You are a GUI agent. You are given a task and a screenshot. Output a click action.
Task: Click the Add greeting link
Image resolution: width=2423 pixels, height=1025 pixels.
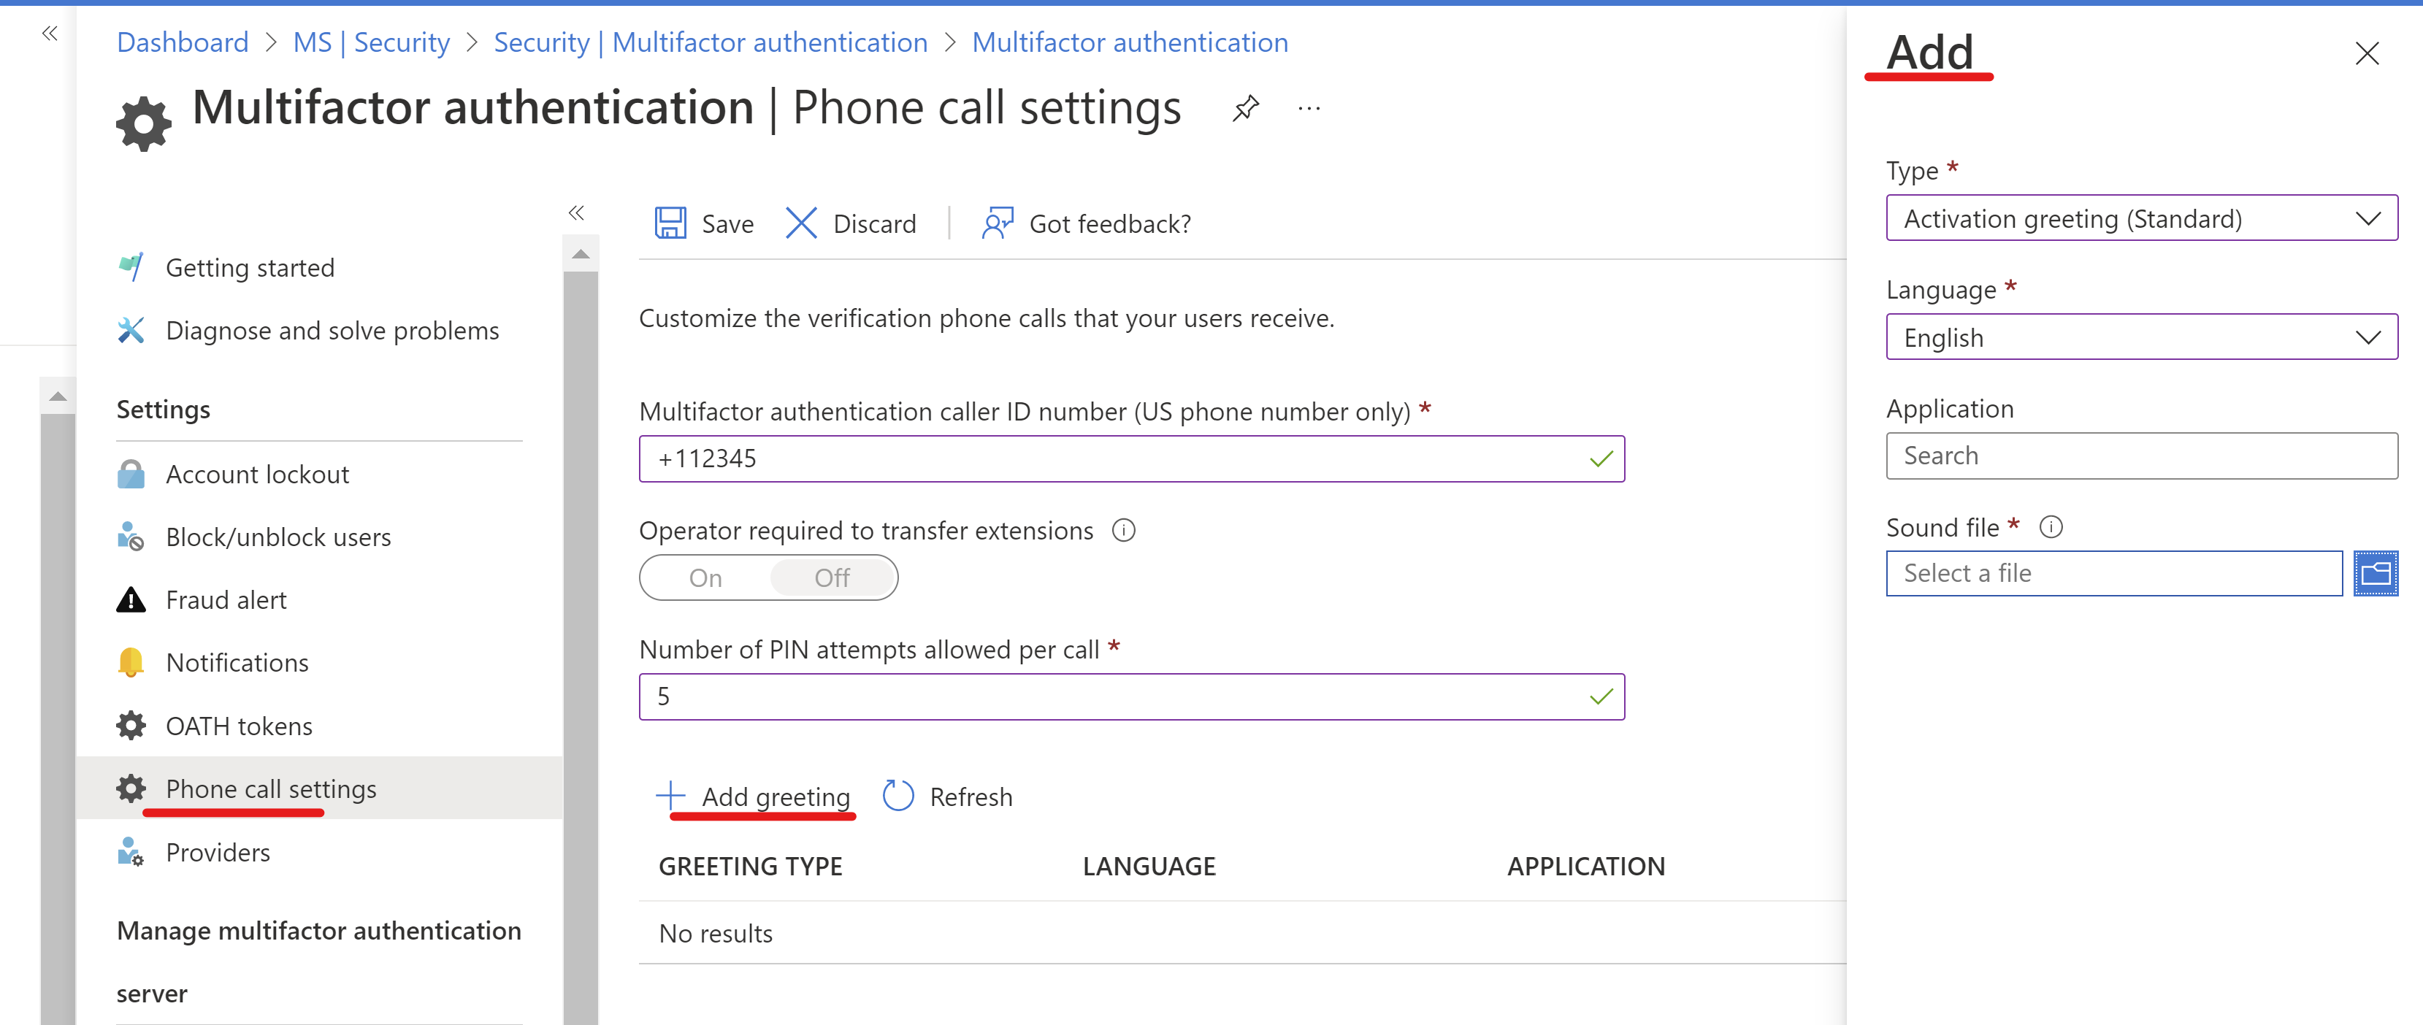coord(775,796)
